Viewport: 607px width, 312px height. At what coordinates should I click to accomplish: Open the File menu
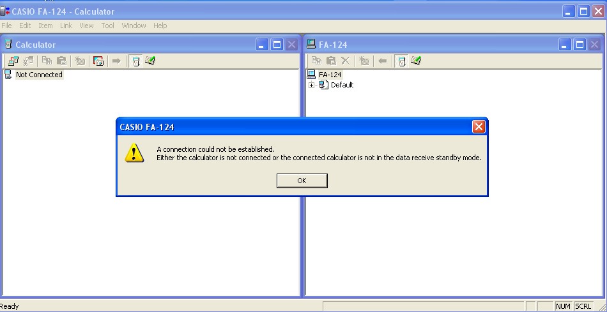(x=6, y=26)
